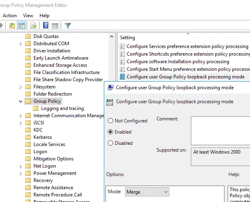Viewport: 250px width, 202px height.
Task: Select Configure Shortcuts preference extension policy processing
Action: [x=188, y=54]
